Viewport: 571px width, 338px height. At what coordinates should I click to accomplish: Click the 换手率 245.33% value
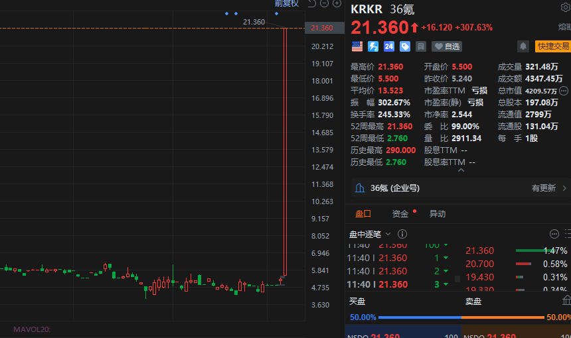point(394,115)
